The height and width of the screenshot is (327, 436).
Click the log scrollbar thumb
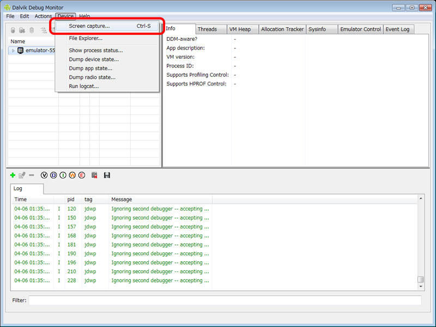(421, 279)
